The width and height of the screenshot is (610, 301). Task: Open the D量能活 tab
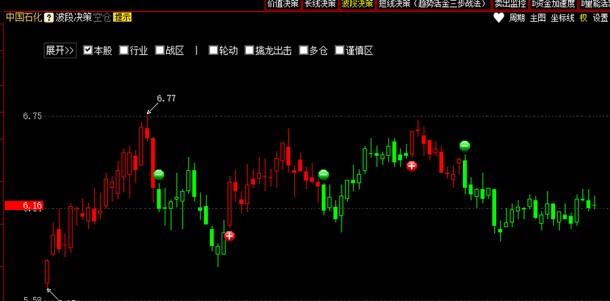pyautogui.click(x=595, y=4)
